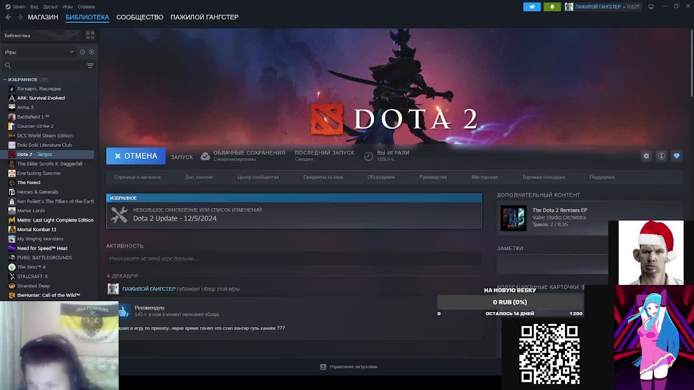Select The Forest in library list

pyautogui.click(x=29, y=183)
